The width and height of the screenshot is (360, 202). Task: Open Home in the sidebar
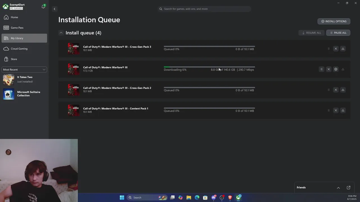click(x=24, y=17)
